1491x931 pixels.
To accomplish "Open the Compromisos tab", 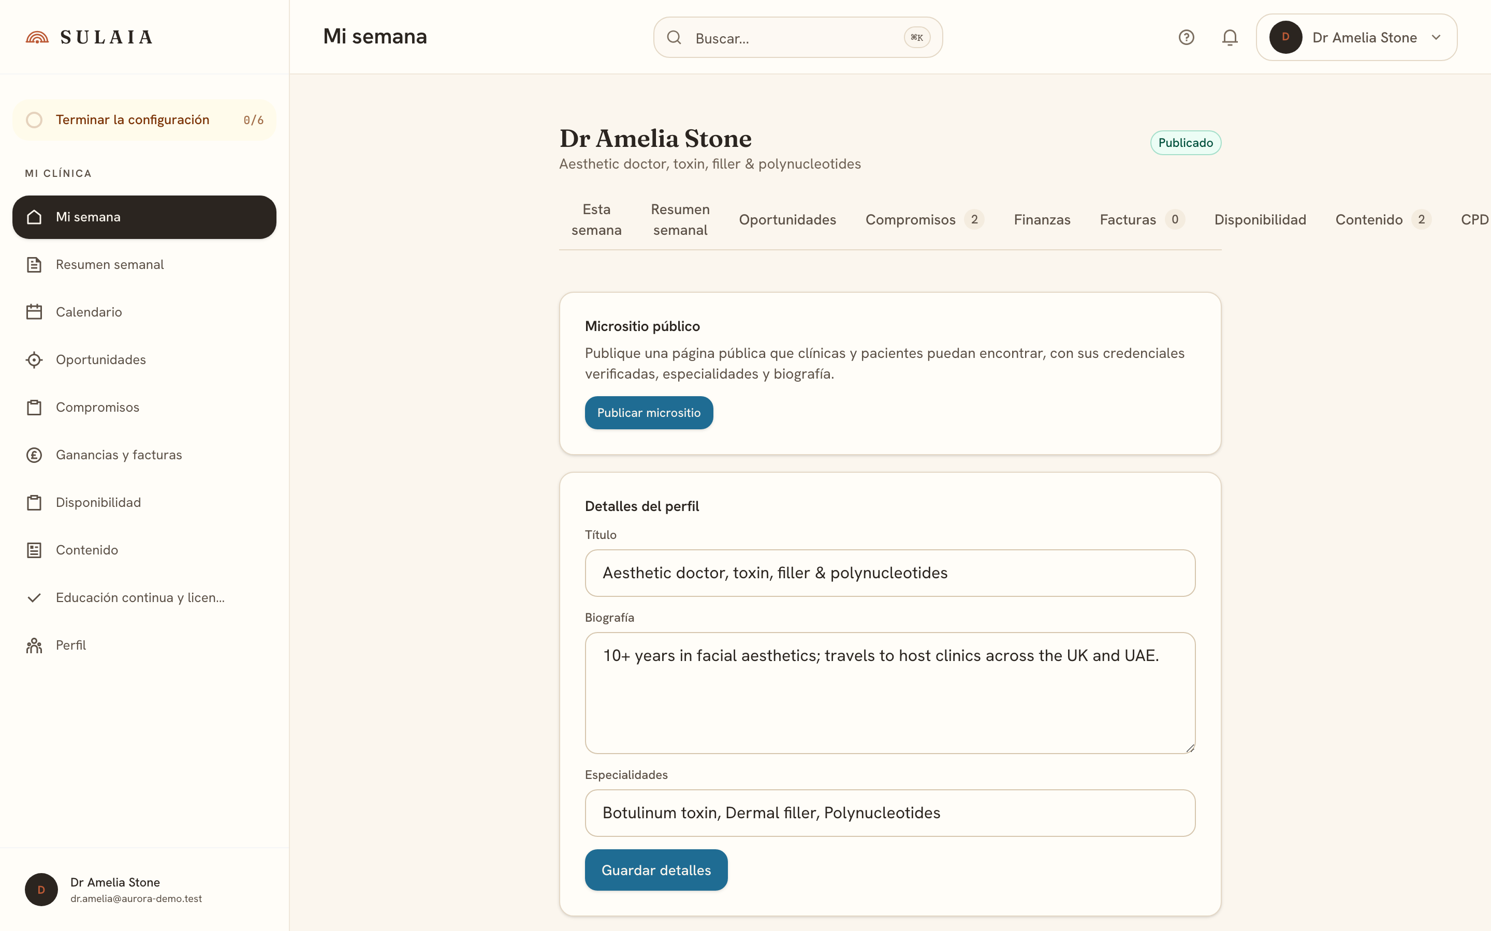I will (x=925, y=220).
